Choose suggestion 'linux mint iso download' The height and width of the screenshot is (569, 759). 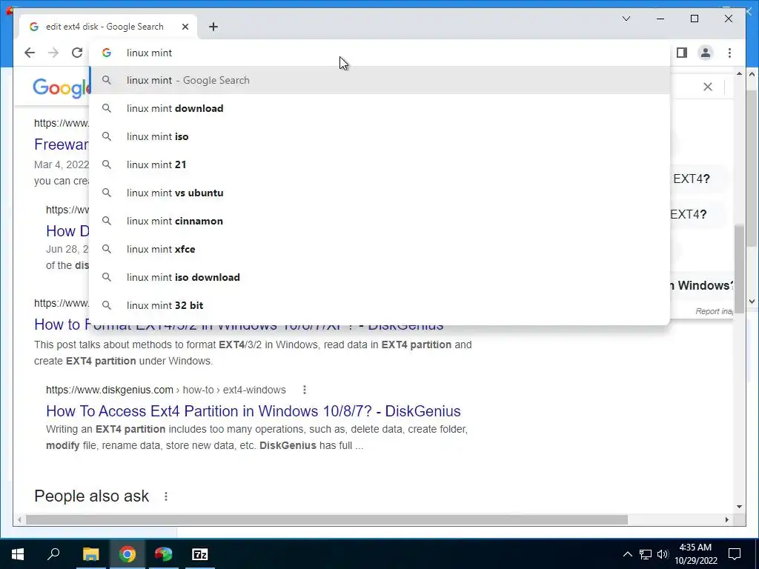[x=379, y=277]
